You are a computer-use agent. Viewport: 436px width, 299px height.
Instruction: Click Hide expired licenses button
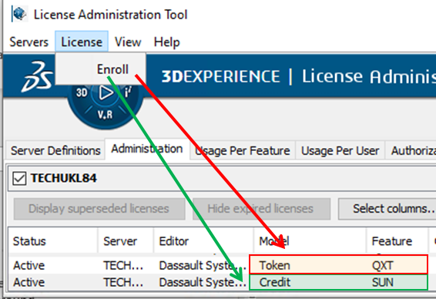pyautogui.click(x=261, y=209)
